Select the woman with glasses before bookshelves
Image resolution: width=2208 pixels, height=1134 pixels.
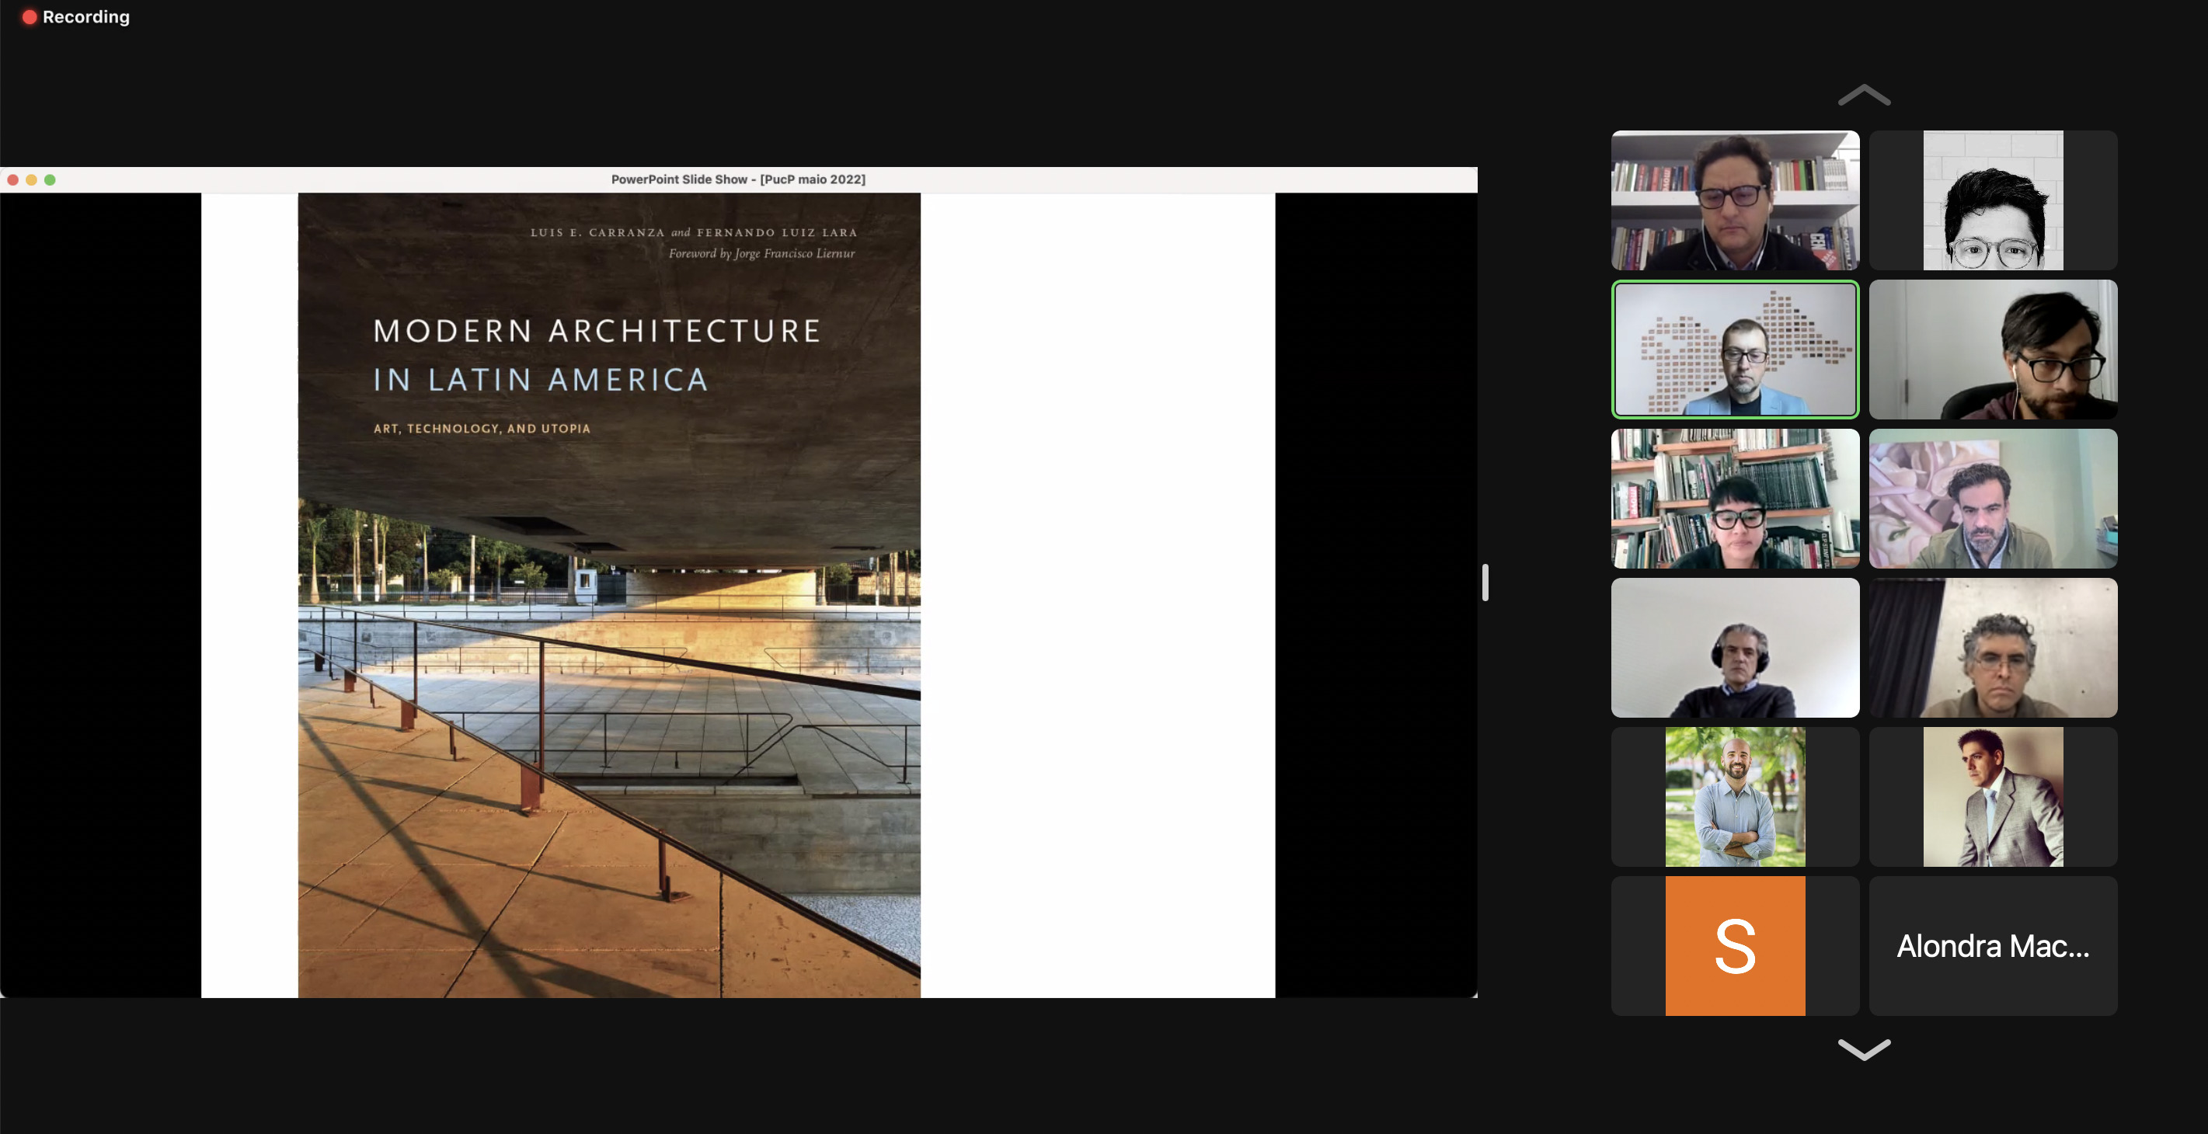coord(1735,498)
